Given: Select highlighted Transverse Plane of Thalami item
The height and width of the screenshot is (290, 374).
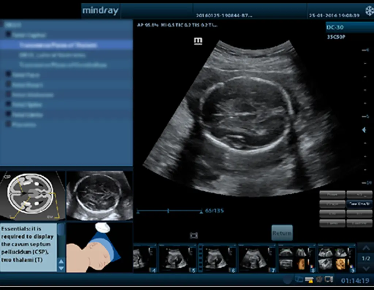Looking at the screenshot, I should point(58,45).
